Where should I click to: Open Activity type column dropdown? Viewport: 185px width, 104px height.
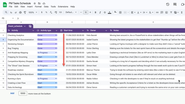56,31
